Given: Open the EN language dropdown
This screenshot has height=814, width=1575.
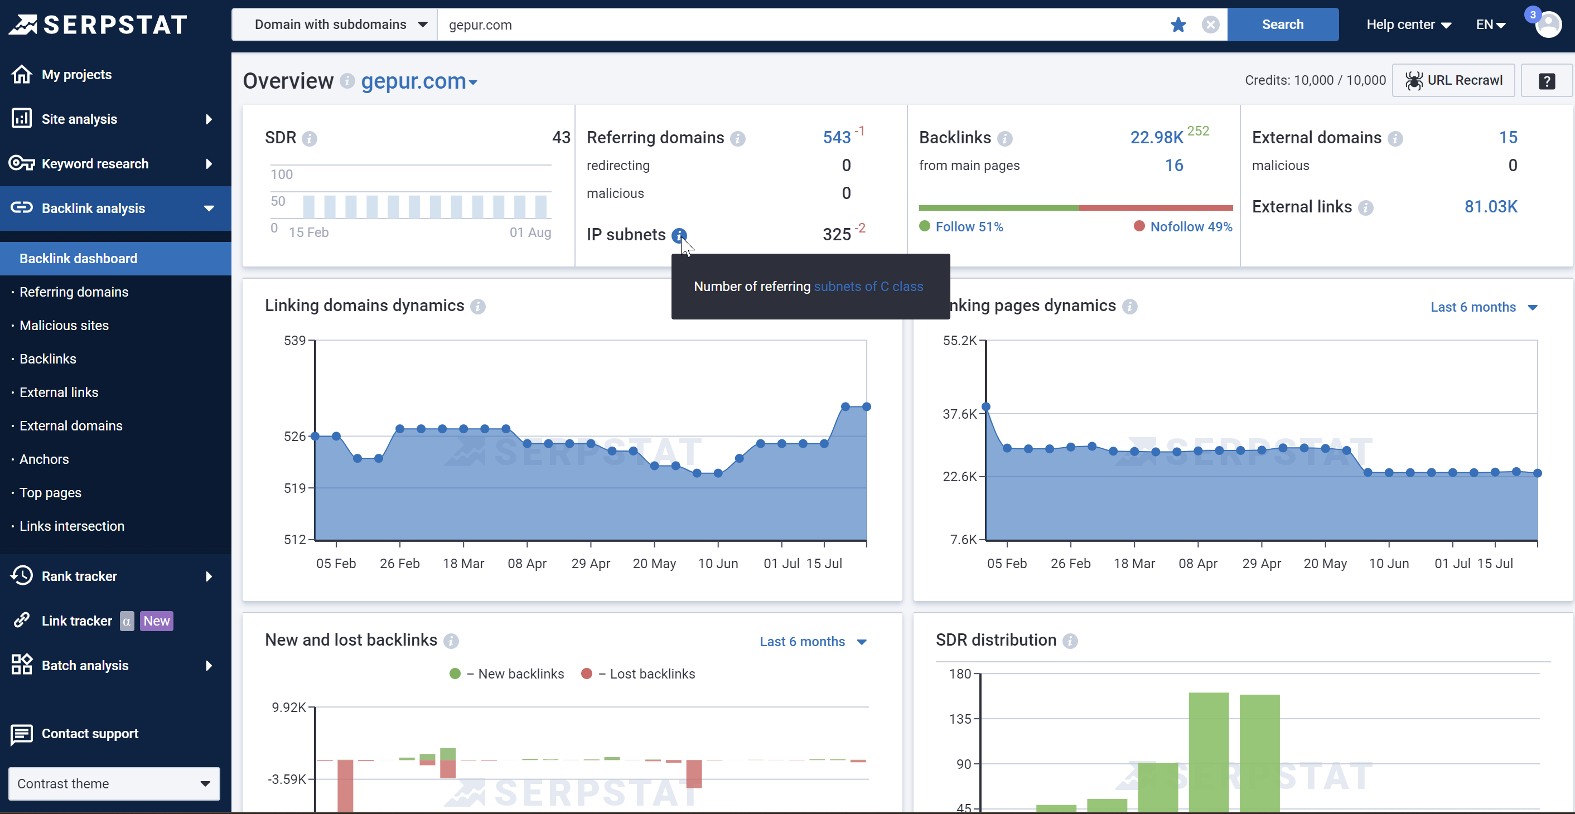Looking at the screenshot, I should 1490,25.
